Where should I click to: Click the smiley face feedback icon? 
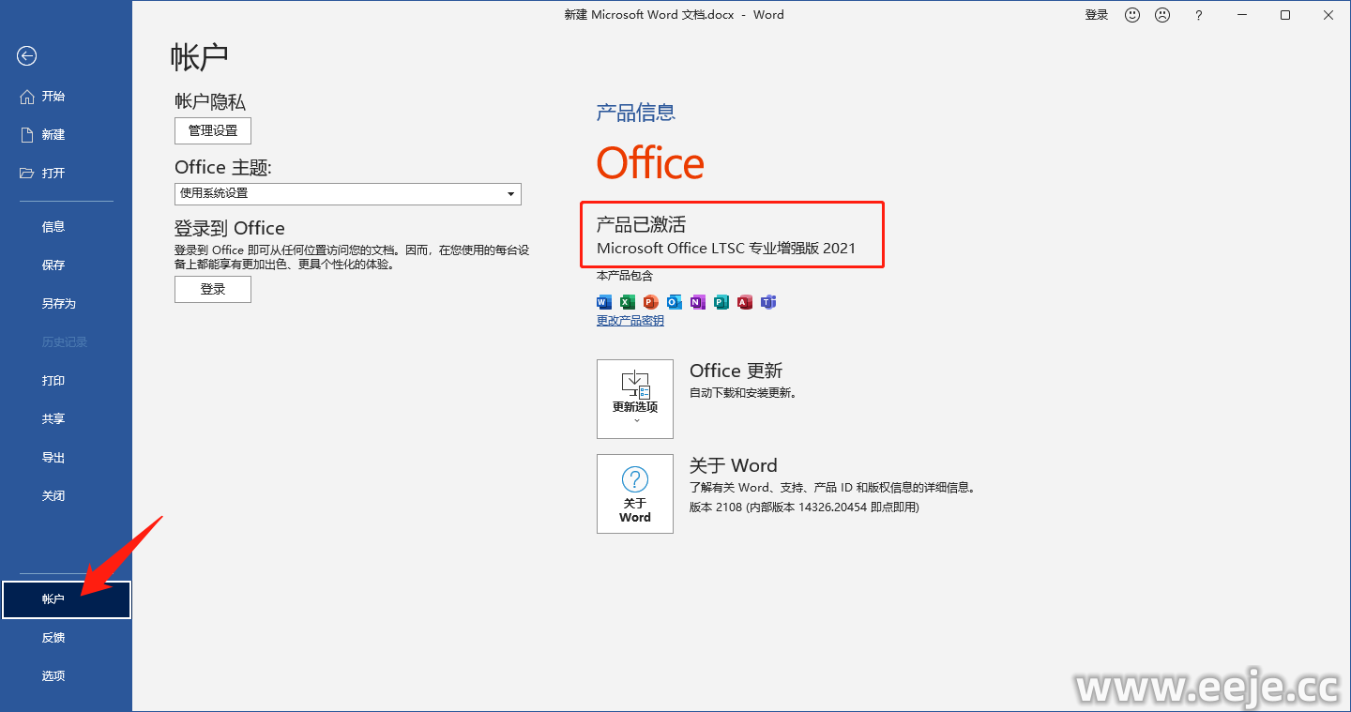pos(1132,15)
